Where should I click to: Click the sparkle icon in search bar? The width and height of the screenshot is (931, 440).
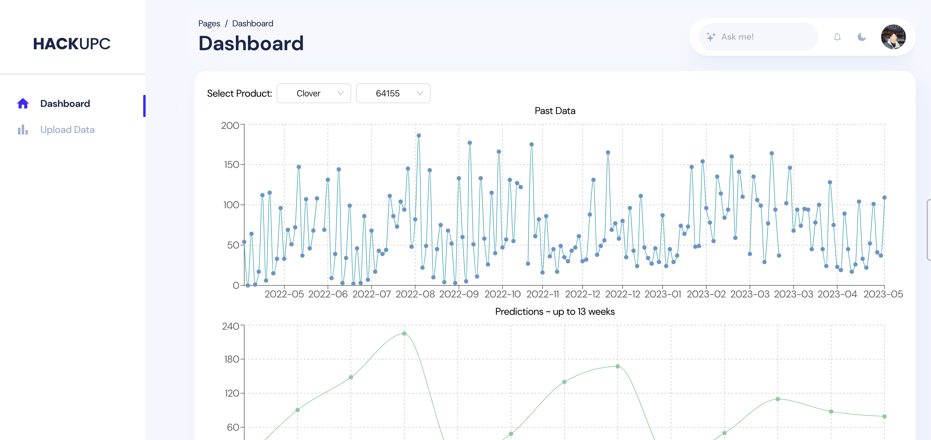click(711, 37)
